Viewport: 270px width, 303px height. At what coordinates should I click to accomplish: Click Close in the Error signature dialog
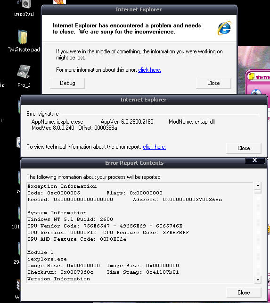pyautogui.click(x=244, y=148)
